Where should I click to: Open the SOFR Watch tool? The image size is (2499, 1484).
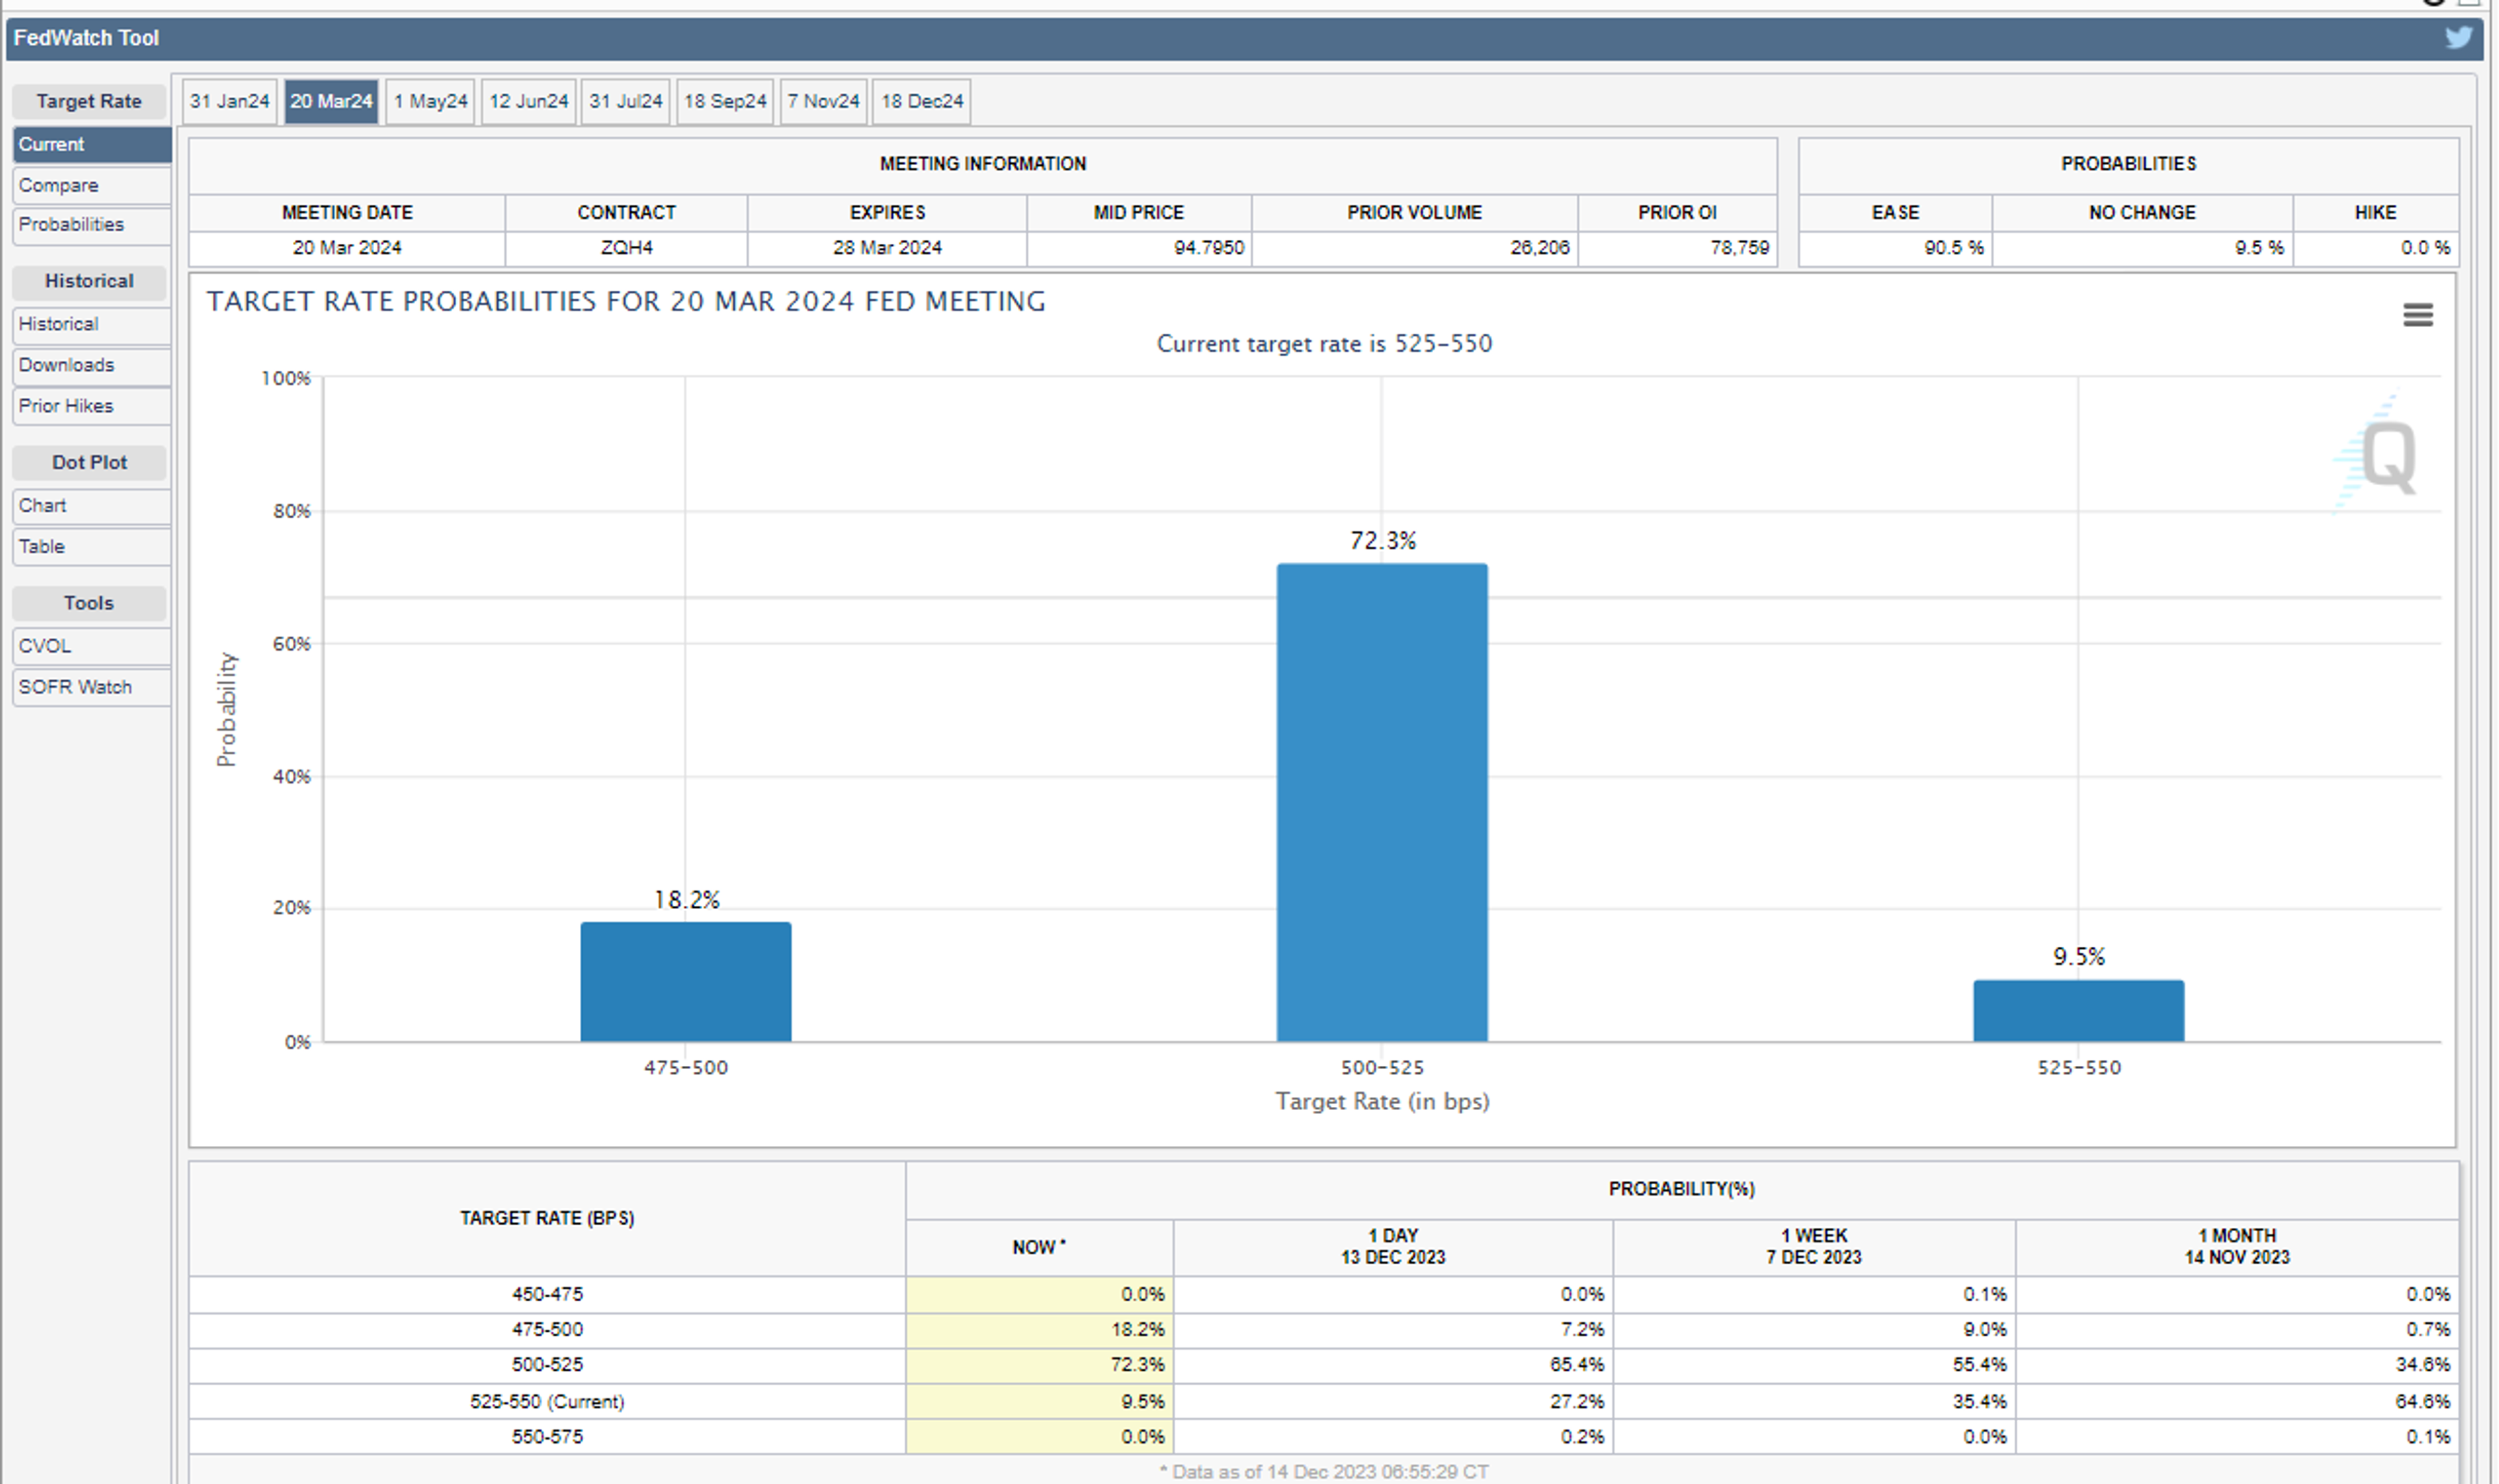tap(92, 687)
